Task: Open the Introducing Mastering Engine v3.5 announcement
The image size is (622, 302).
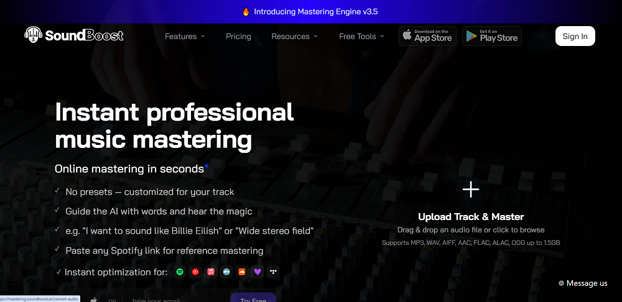Action: point(316,11)
